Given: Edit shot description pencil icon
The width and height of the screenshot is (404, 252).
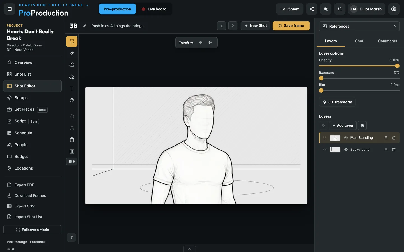Looking at the screenshot, I should 85,26.
